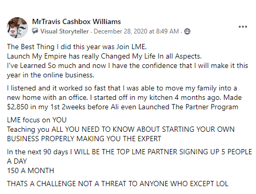Click 'BUSINESS PROPERLY MAKING YOU THE EXPERT' text
The height and width of the screenshot is (194, 256).
(84, 139)
